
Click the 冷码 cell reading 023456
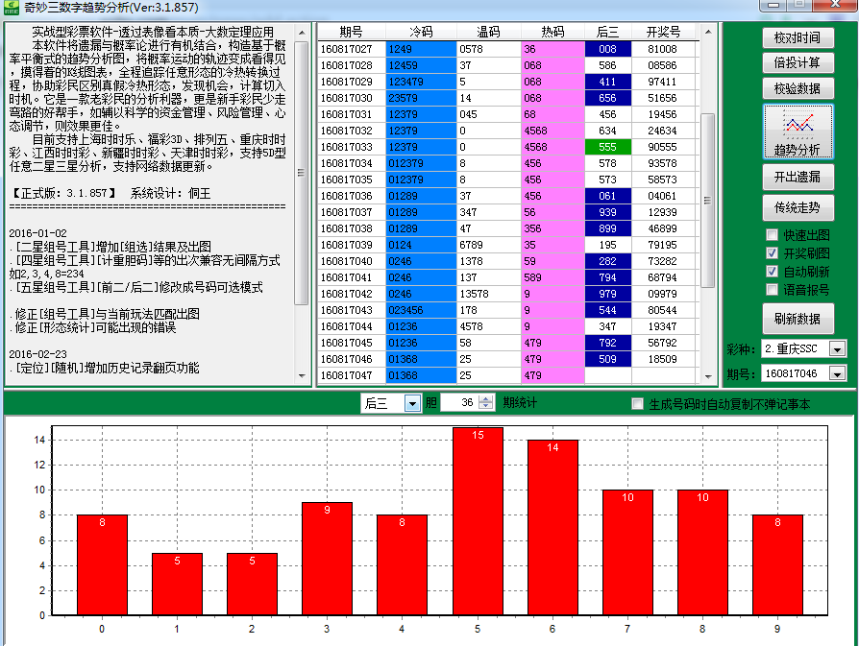421,310
